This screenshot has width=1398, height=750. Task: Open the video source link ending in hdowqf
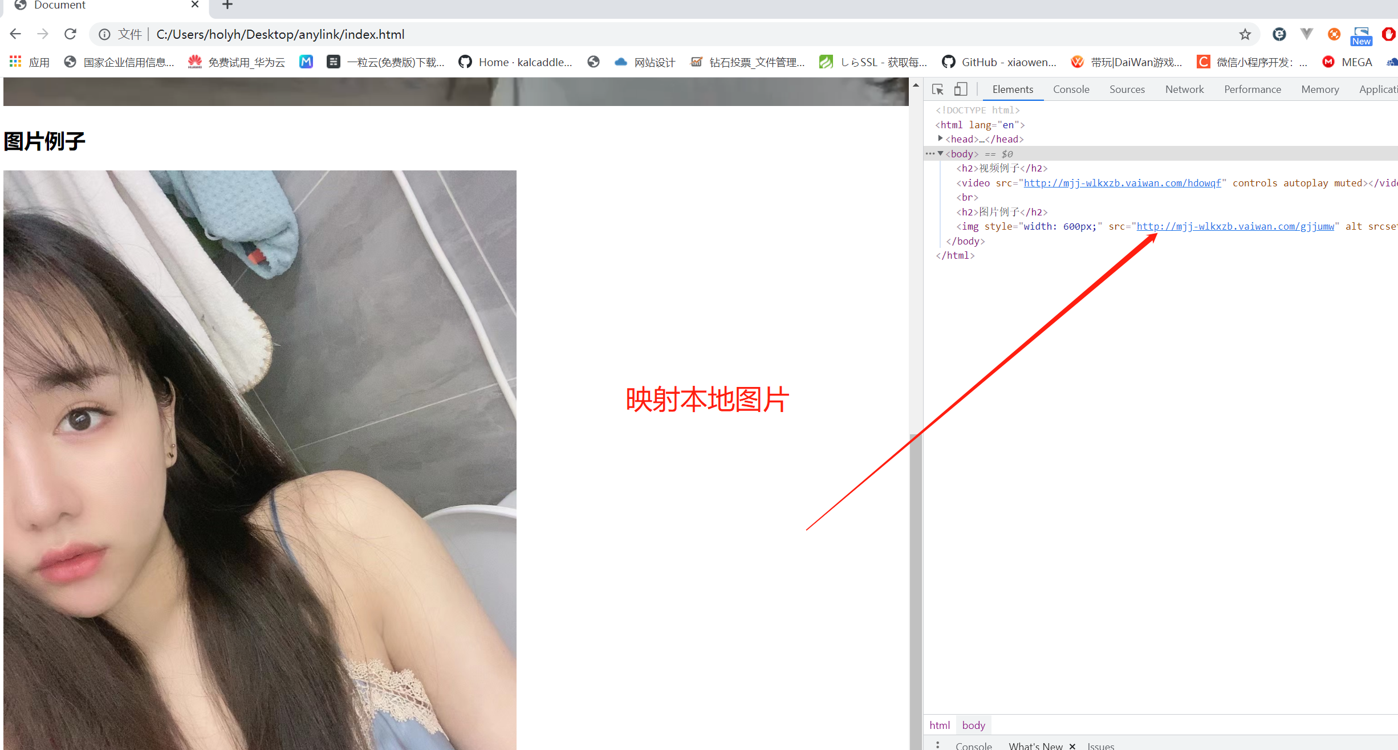tap(1122, 183)
